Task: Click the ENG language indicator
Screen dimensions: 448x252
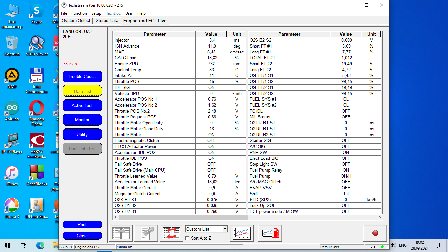Action: (x=403, y=245)
